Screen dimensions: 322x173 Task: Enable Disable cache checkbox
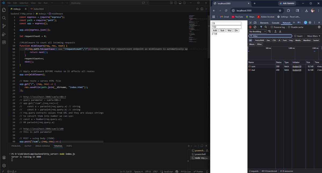coord(289,27)
